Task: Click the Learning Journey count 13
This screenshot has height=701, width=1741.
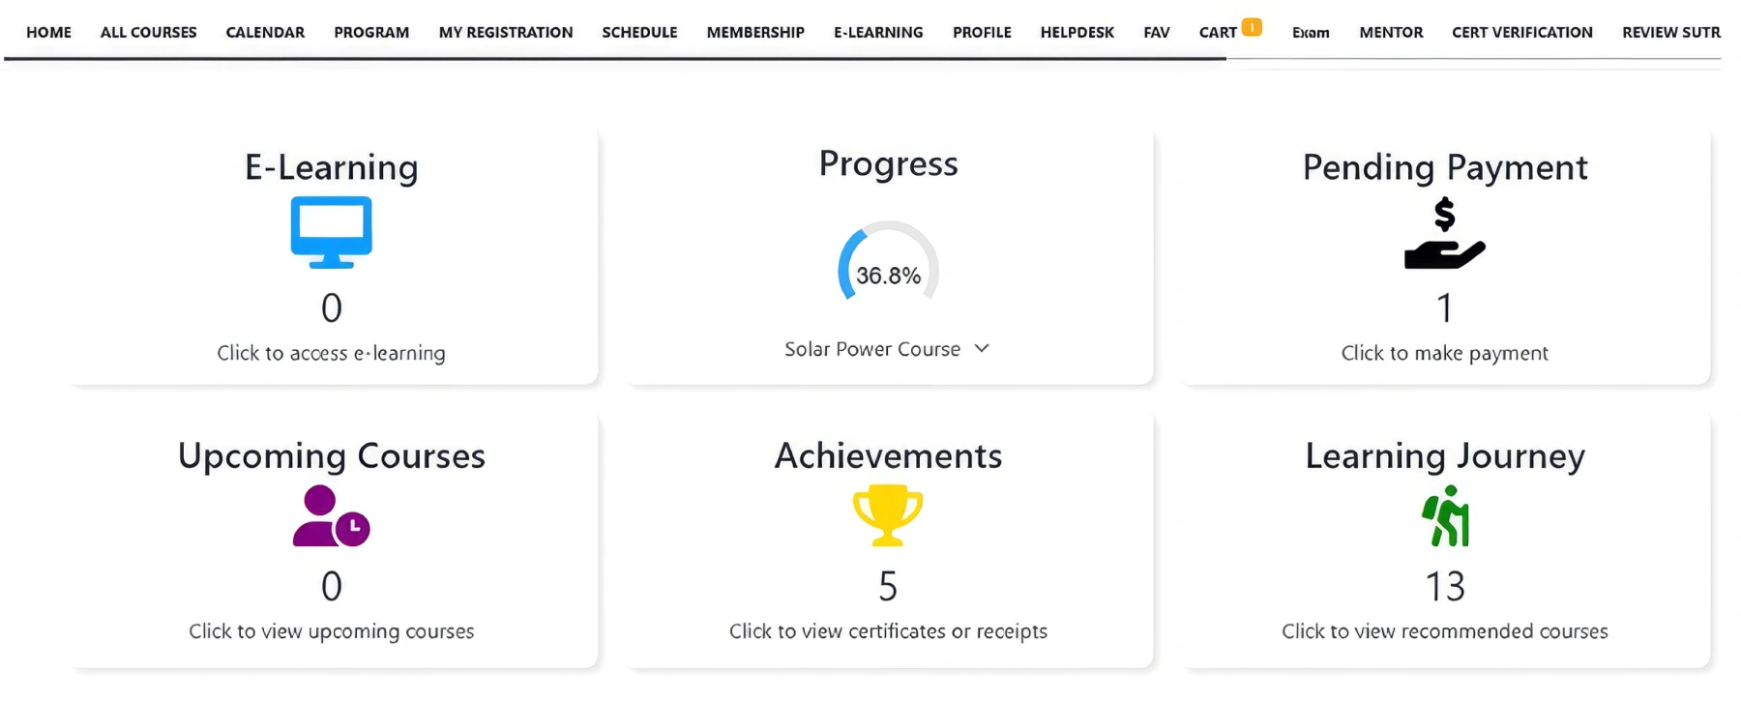Action: (1445, 586)
